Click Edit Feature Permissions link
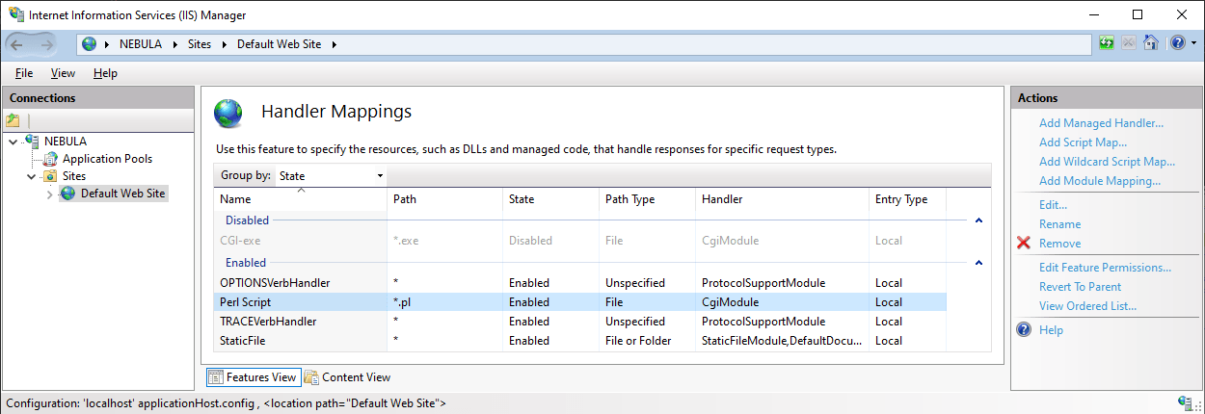 [1105, 268]
